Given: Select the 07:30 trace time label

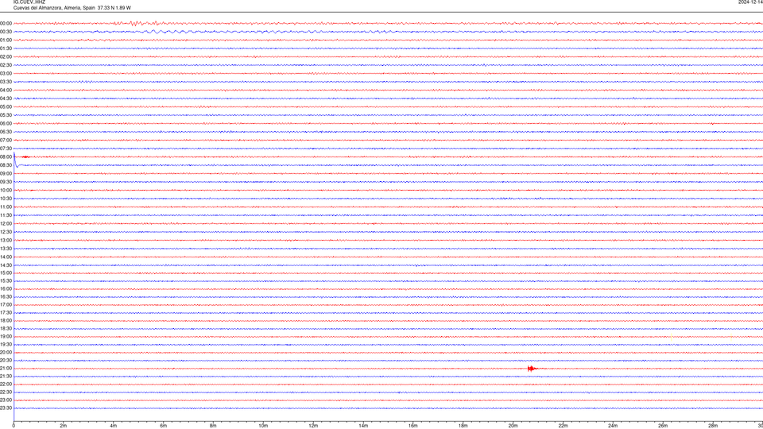Looking at the screenshot, I should 6,149.
